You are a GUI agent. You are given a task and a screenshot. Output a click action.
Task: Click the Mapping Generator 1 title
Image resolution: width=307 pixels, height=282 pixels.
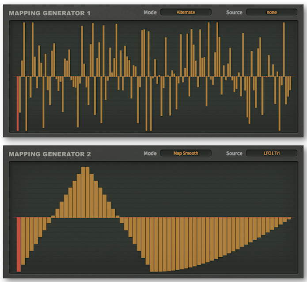(49, 13)
